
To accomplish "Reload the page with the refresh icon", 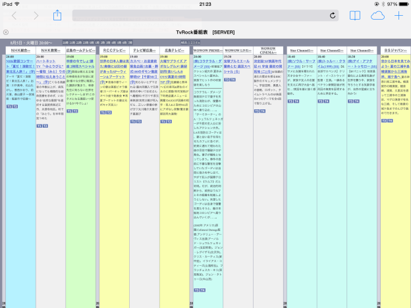I will (x=333, y=16).
